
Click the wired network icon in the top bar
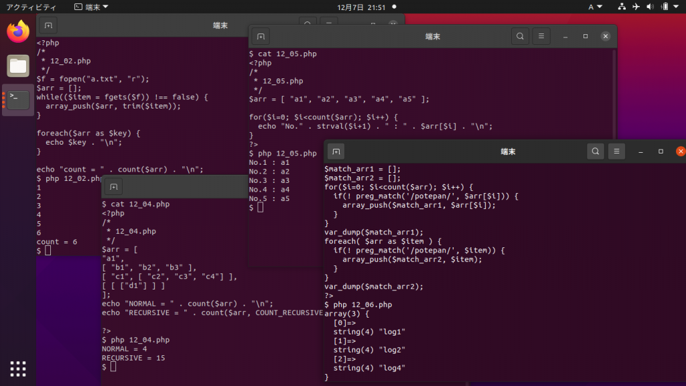[623, 7]
